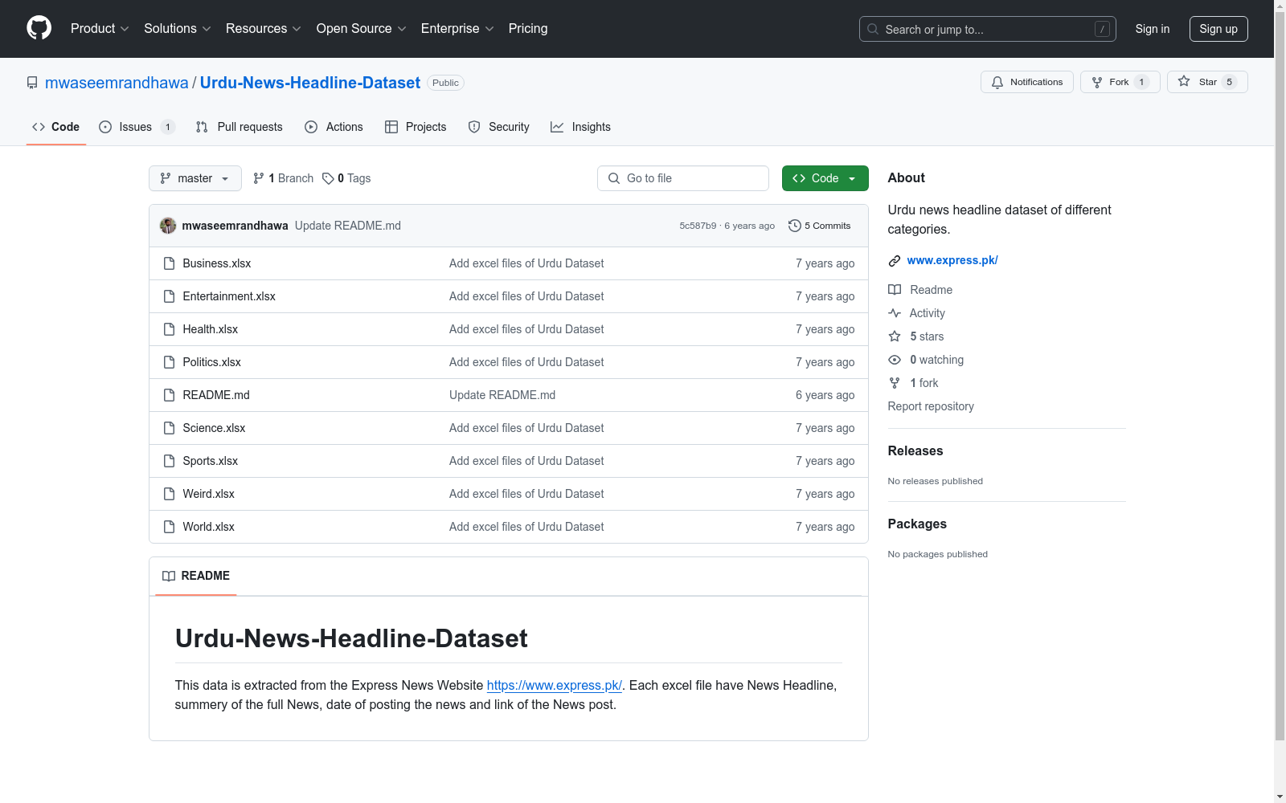
Task: Click the repository icon beside mwaseemrandhawa
Action: point(32,83)
